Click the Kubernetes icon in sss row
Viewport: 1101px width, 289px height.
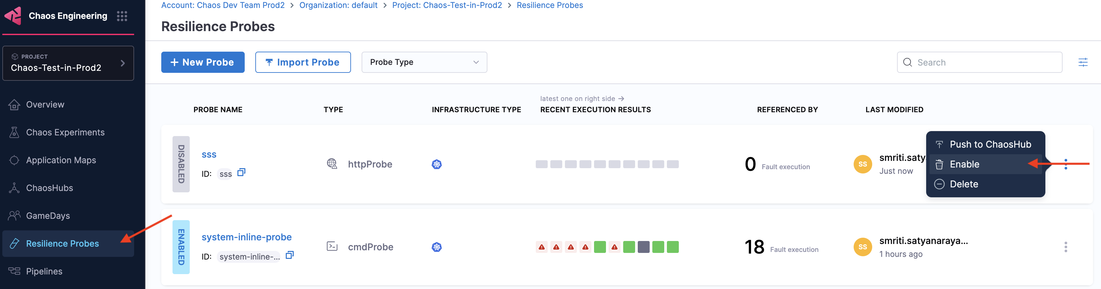point(436,164)
